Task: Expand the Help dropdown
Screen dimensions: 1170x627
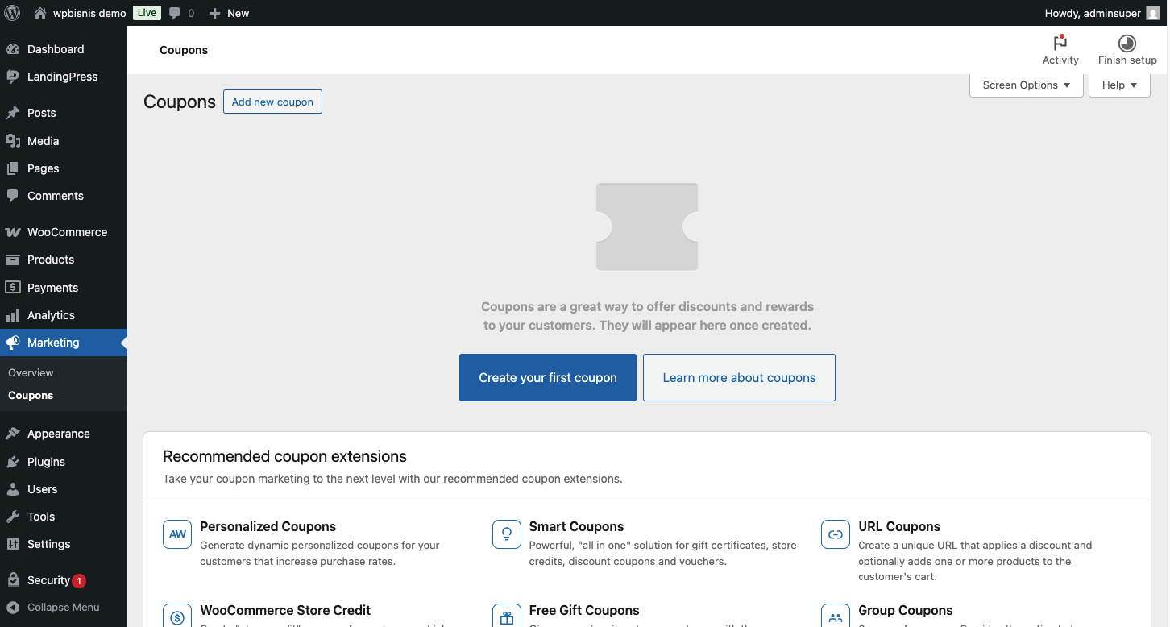Action: [1118, 85]
